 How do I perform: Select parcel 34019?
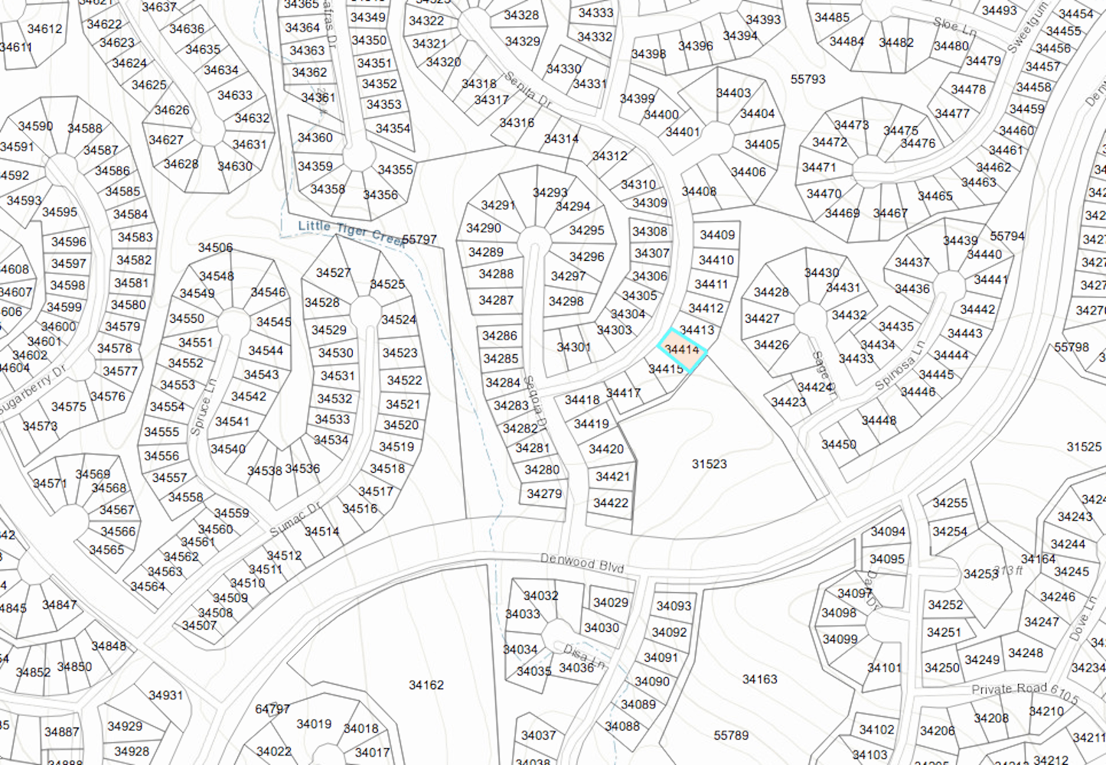(x=314, y=724)
